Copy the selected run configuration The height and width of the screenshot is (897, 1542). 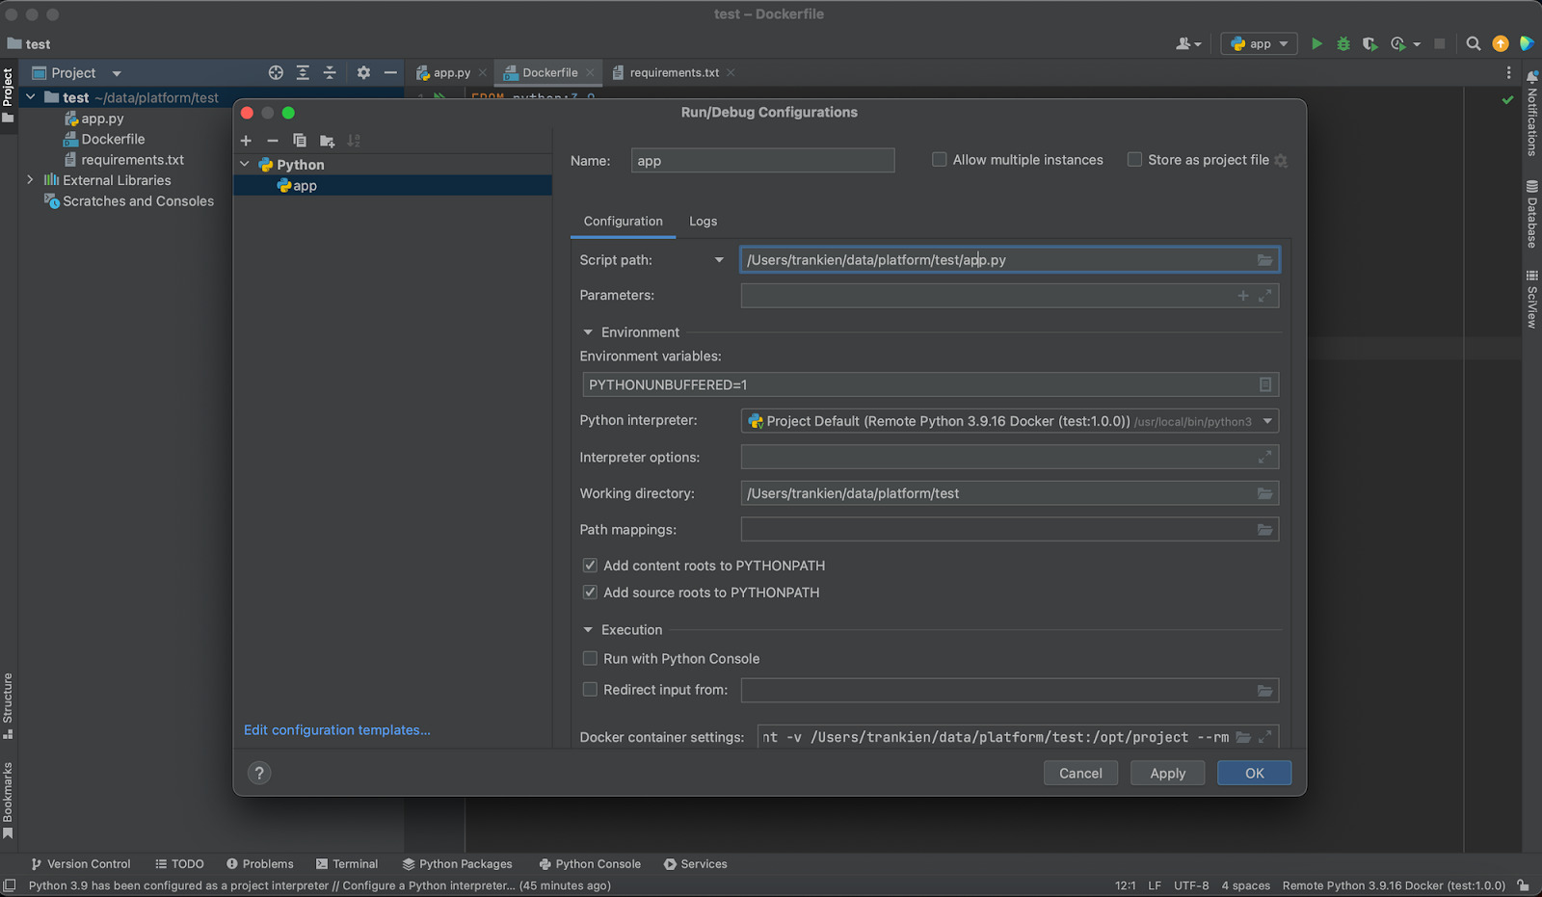click(x=300, y=141)
